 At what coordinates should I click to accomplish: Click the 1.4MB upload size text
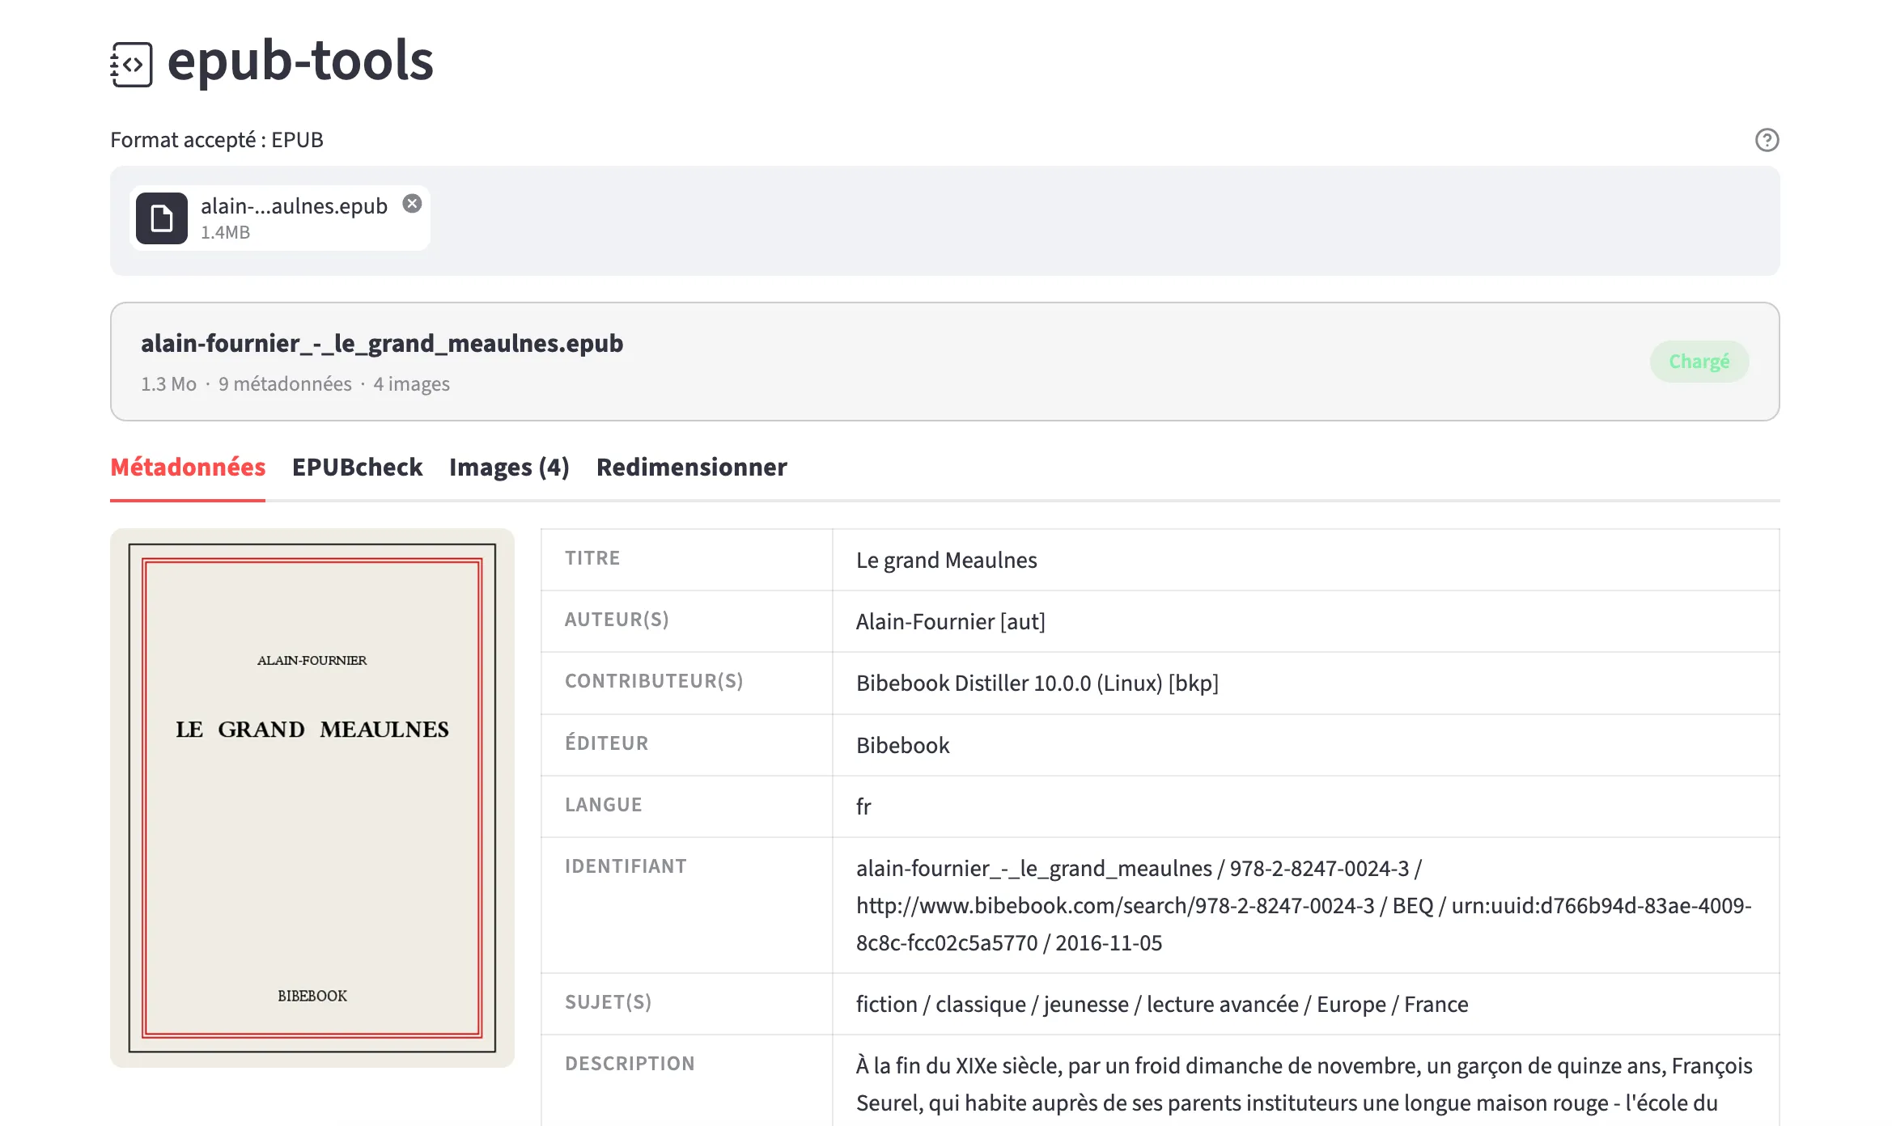[x=225, y=233]
